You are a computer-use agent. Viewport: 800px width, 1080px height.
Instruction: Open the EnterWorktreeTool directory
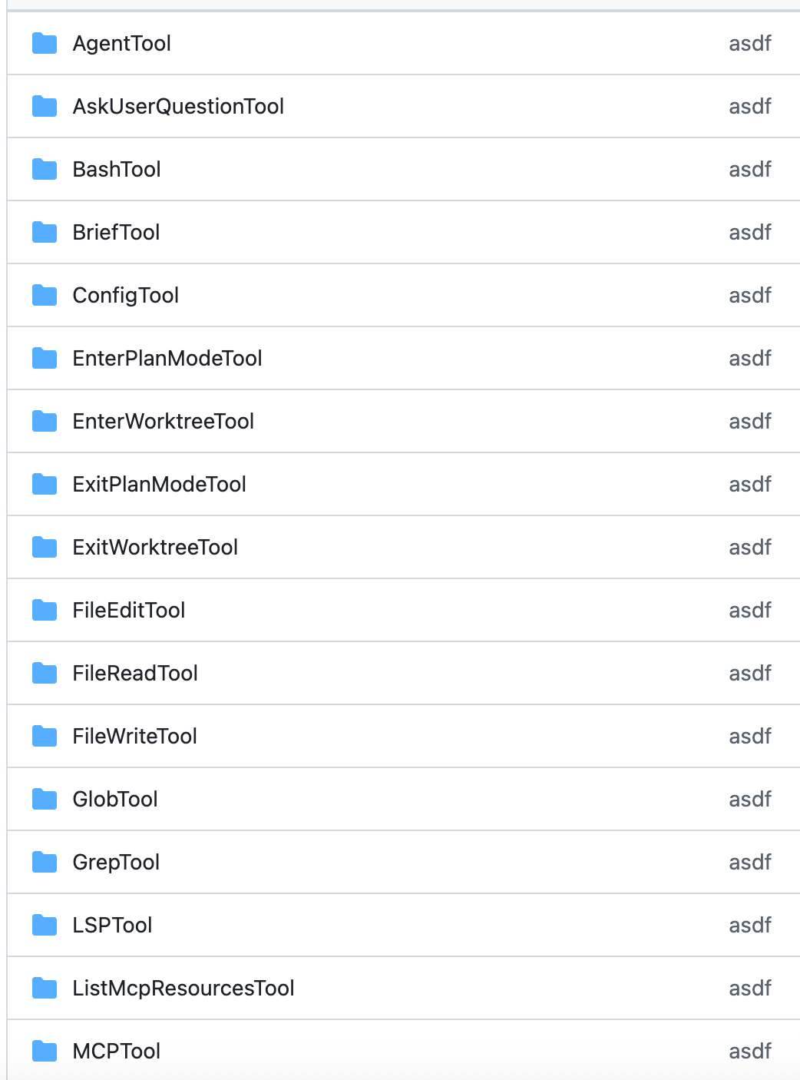coord(163,422)
